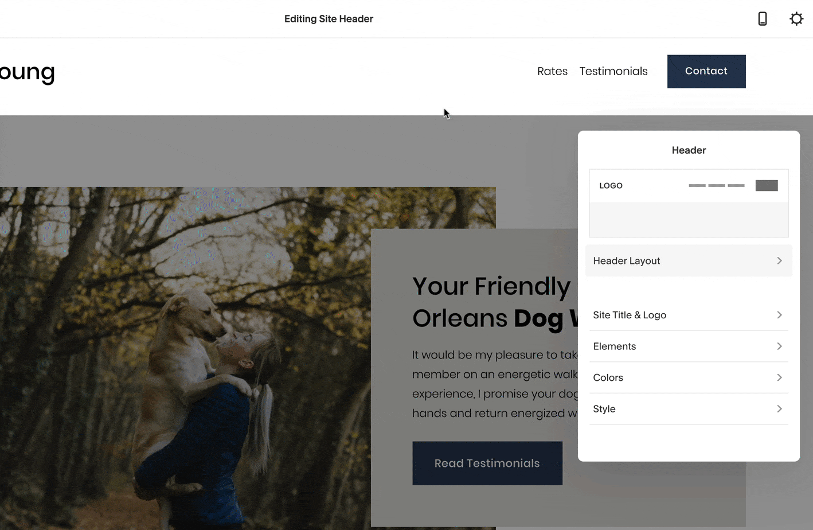Click the 'Header' panel title
Screen dimensions: 813x530
tap(689, 150)
